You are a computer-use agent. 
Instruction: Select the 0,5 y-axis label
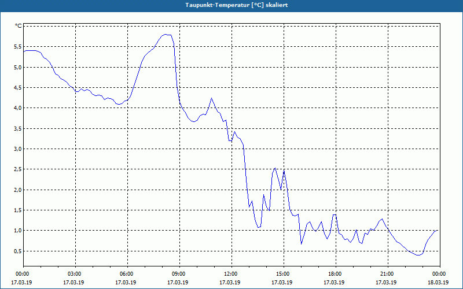[x=18, y=251]
